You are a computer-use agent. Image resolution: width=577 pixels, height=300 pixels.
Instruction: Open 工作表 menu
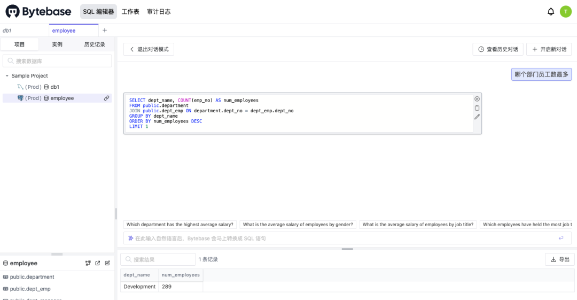[x=131, y=11]
